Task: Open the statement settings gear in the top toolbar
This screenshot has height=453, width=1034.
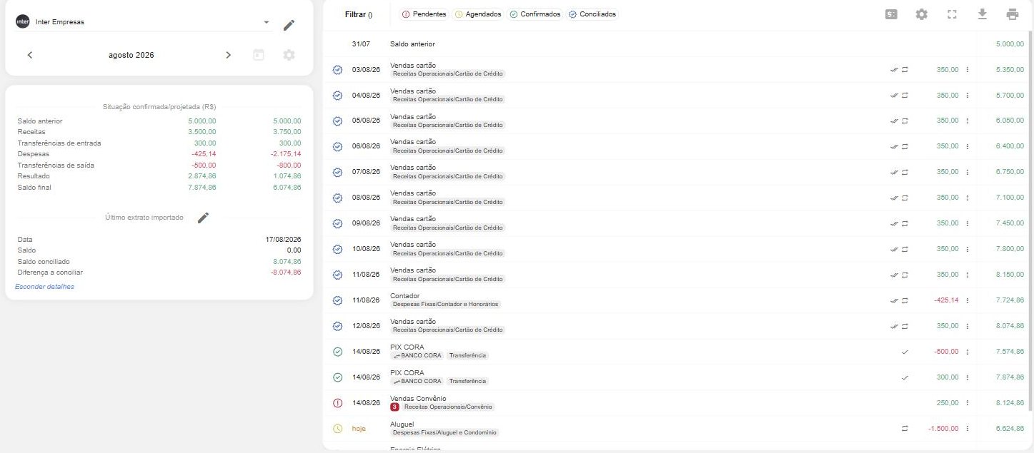Action: click(922, 14)
